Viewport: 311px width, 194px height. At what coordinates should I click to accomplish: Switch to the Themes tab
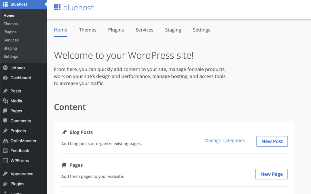[x=88, y=30]
